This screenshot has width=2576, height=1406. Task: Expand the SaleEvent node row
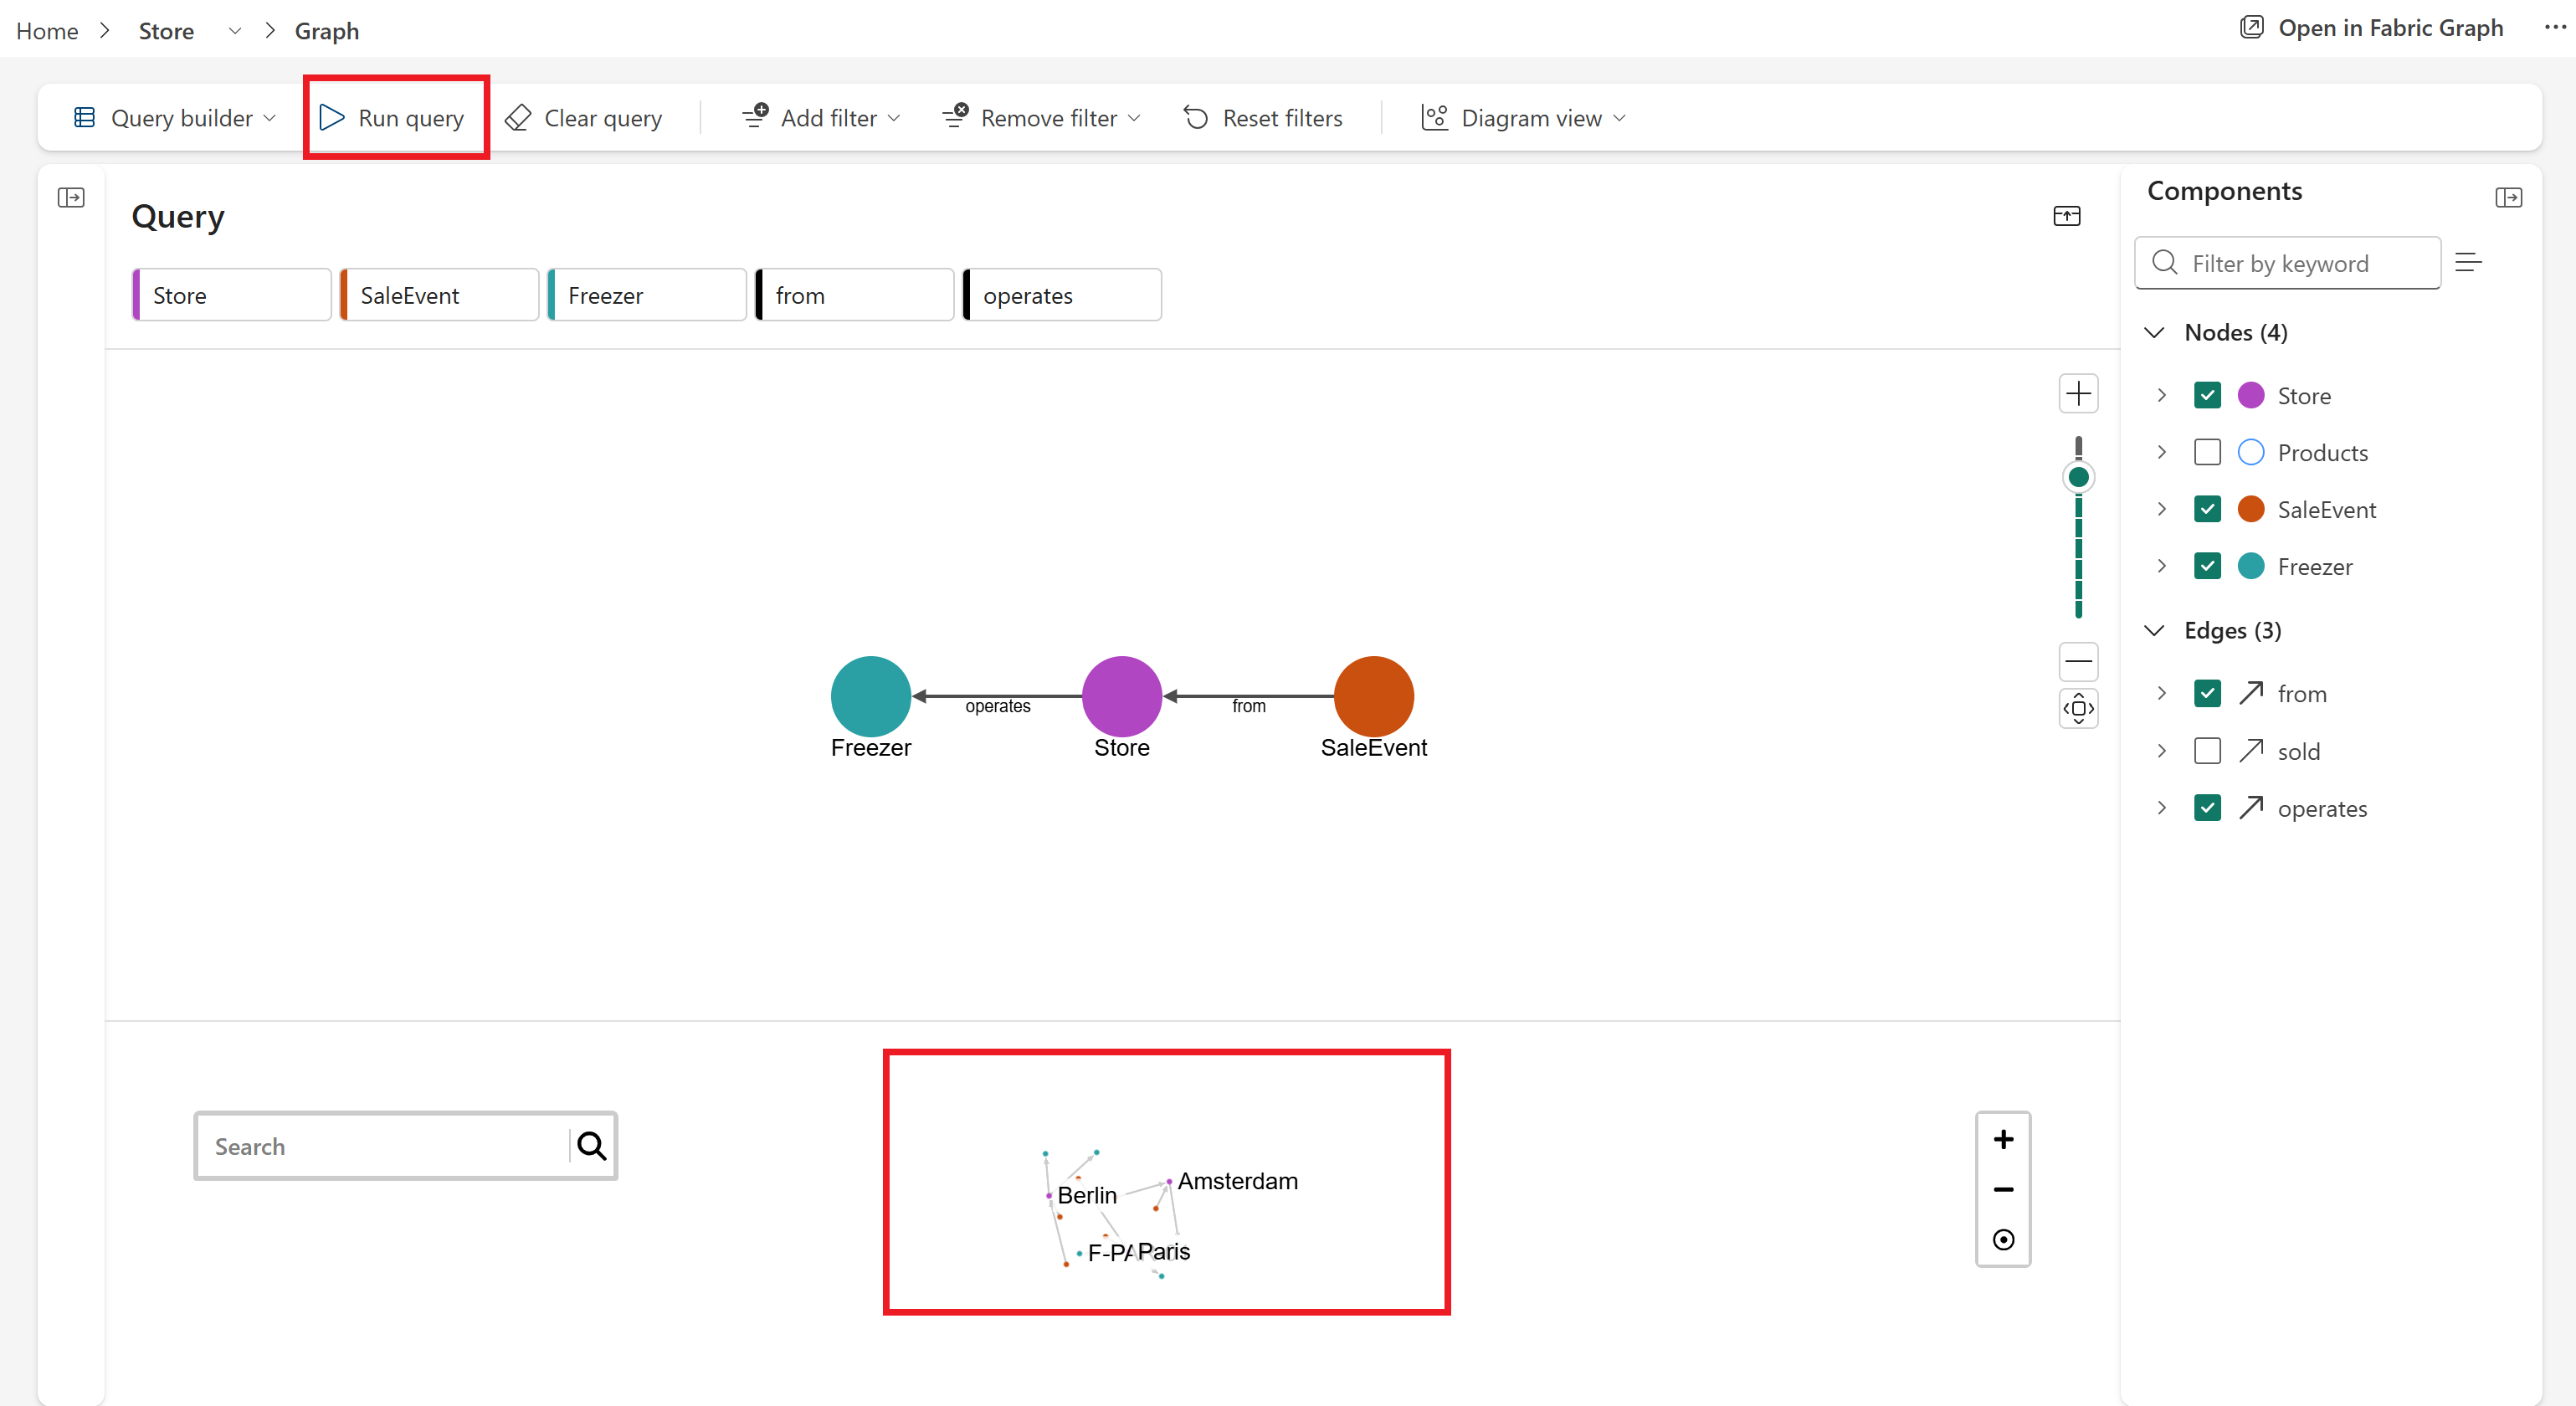(2161, 509)
